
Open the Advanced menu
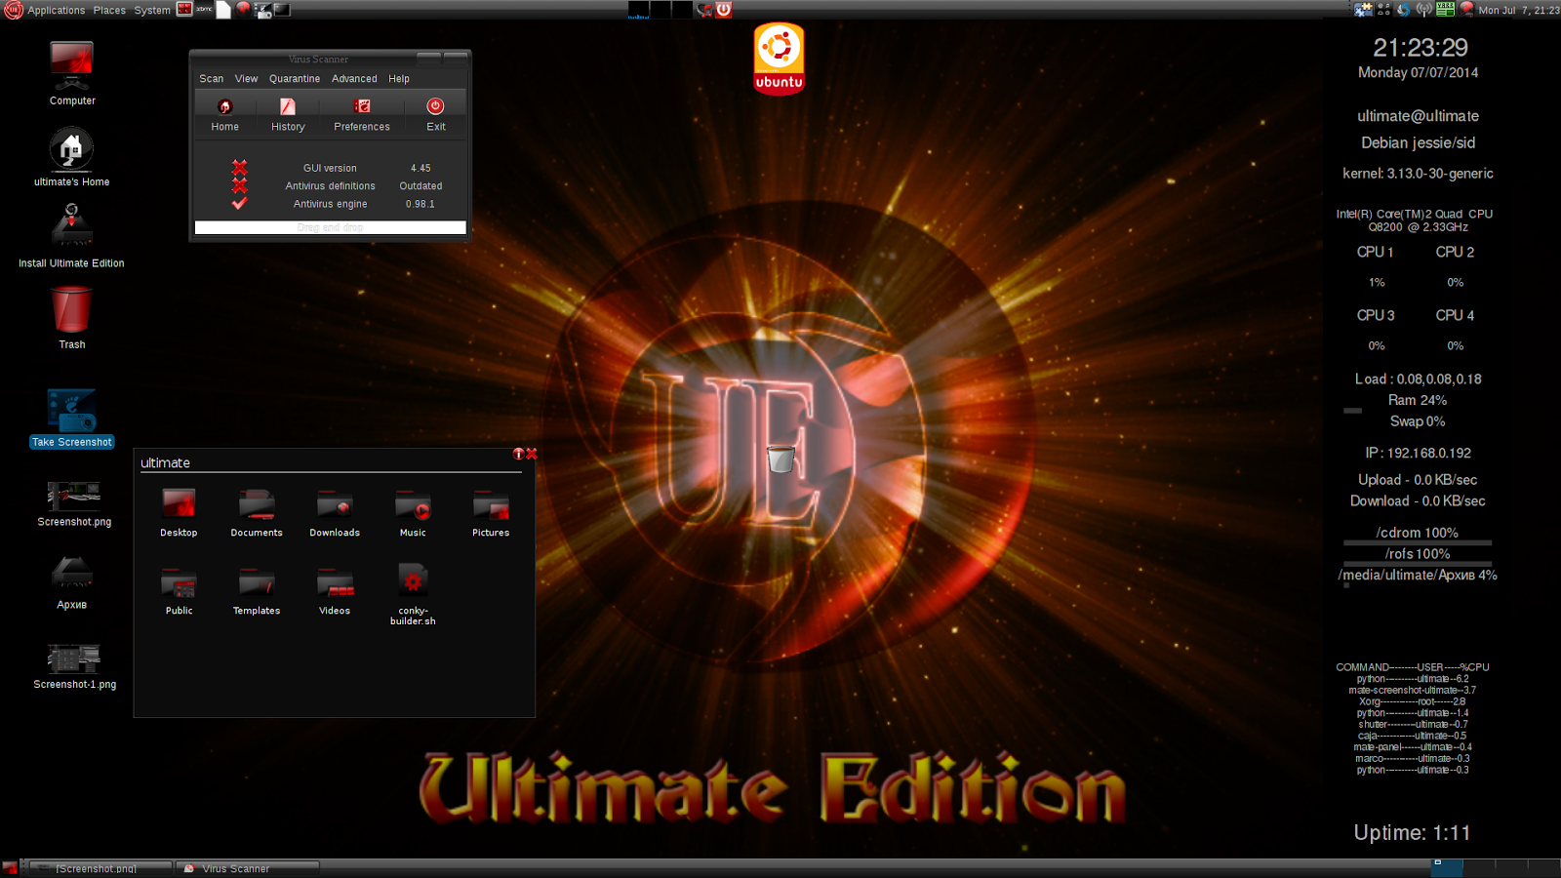click(x=354, y=79)
